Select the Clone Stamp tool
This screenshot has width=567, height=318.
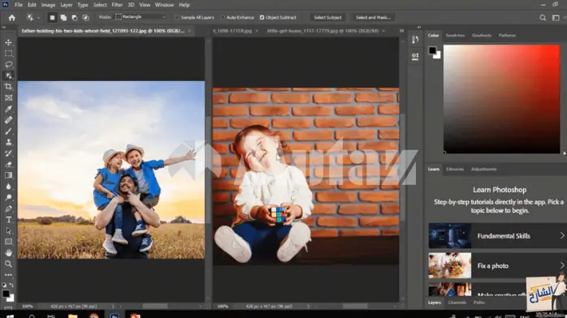[x=8, y=142]
